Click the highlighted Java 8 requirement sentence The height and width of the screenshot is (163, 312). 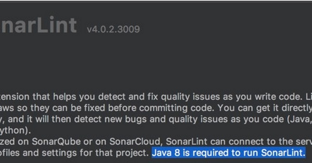pyautogui.click(x=228, y=153)
